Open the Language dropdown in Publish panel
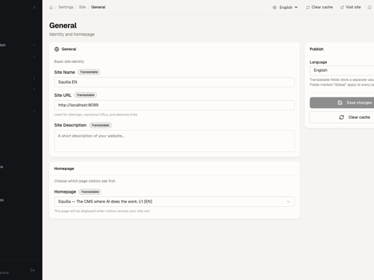 click(x=342, y=71)
